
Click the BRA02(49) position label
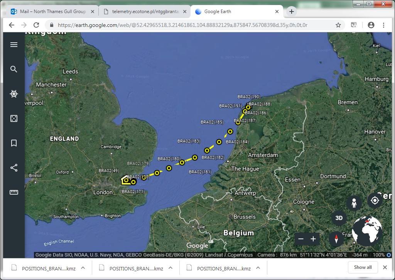(x=109, y=170)
